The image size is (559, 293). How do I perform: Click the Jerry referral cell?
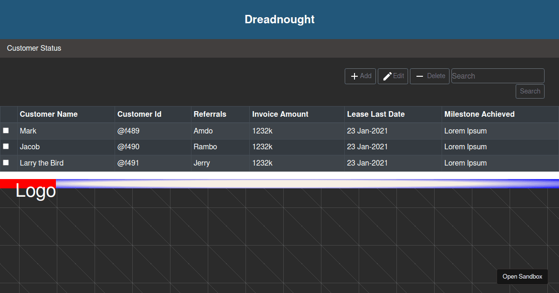click(x=220, y=163)
